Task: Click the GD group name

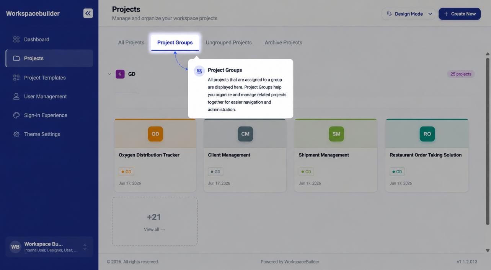Action: point(132,74)
